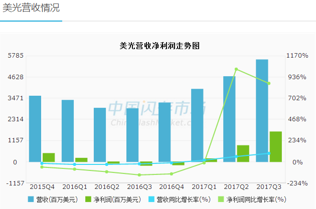Viewport: 316px width, 209px height.
Task: Click the left axis value -1157
Action: [x=15, y=183]
